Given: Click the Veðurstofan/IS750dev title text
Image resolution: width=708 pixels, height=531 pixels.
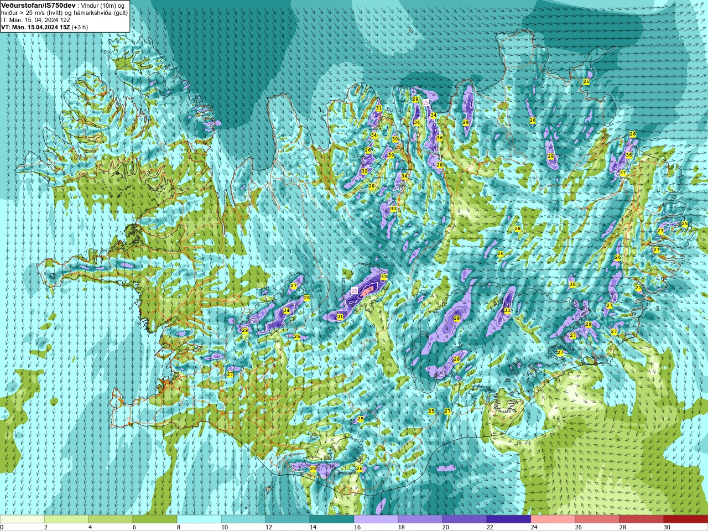Looking at the screenshot, I should tap(39, 5).
